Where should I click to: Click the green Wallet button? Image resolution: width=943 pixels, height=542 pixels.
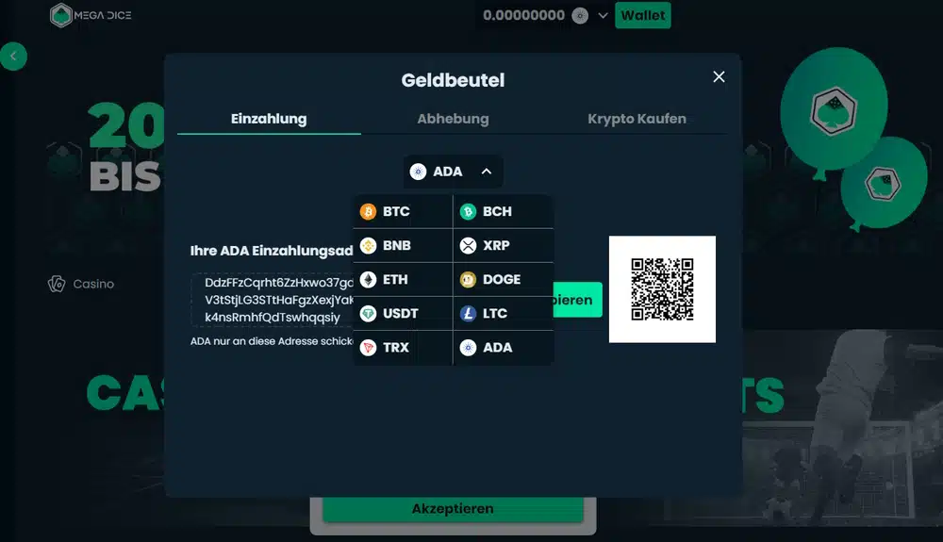coord(642,16)
